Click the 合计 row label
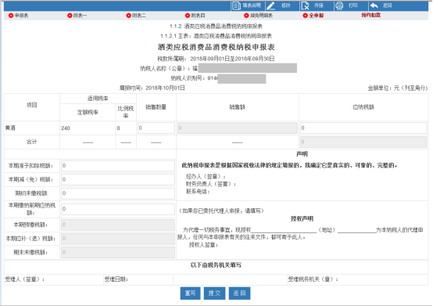433x306 pixels. tap(32, 142)
